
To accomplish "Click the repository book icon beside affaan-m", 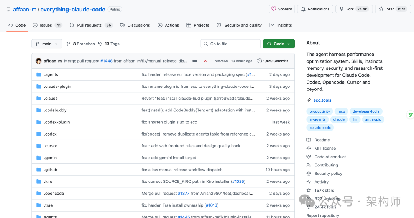I will [x=8, y=9].
